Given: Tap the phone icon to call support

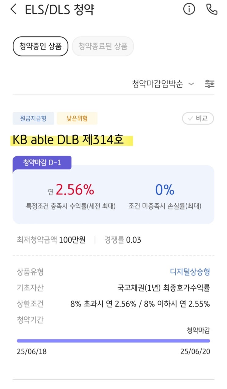Looking at the screenshot, I should 211,9.
